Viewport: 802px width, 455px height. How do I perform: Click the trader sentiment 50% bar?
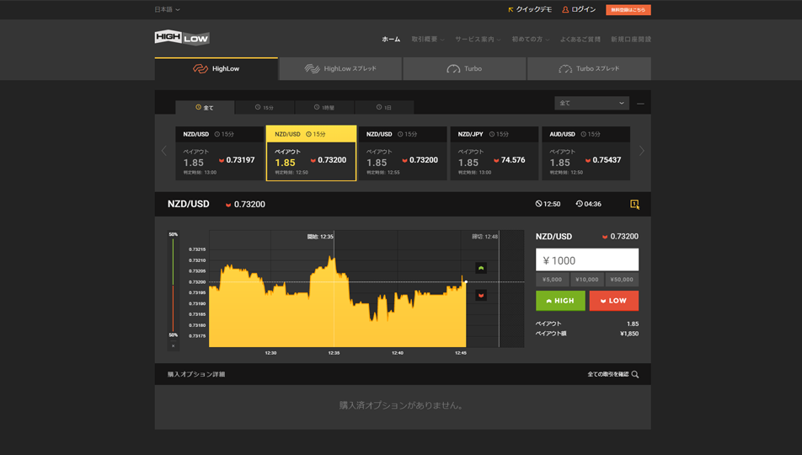coord(174,285)
